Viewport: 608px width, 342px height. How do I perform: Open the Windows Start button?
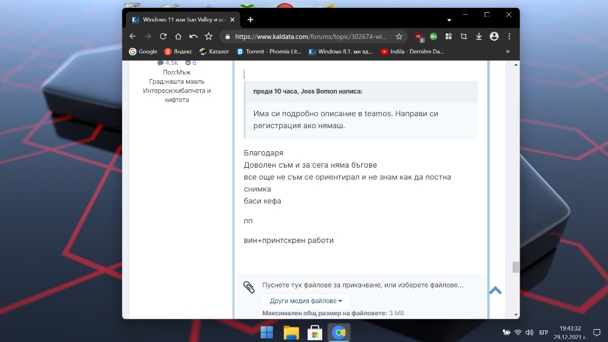(x=267, y=332)
